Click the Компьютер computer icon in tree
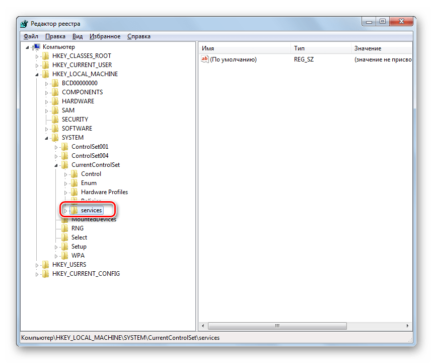The height and width of the screenshot is (363, 433). pyautogui.click(x=36, y=47)
